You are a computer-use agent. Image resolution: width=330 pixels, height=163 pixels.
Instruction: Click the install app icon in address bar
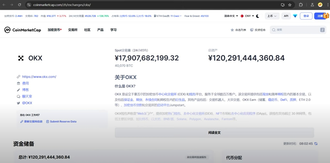pyautogui.click(x=283, y=5)
